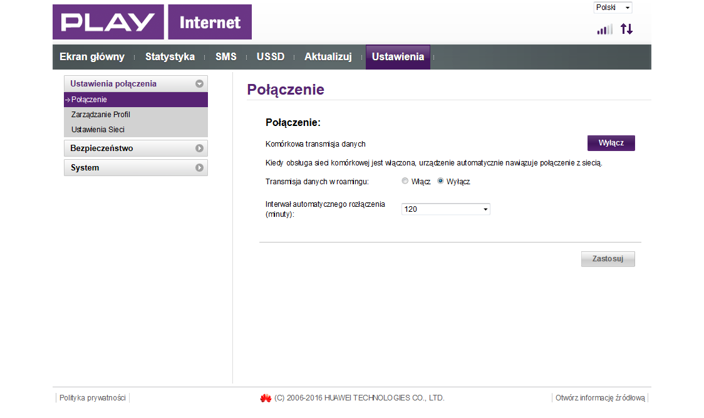Click the data transfer arrows icon
This screenshot has width=704, height=418.
coord(626,29)
